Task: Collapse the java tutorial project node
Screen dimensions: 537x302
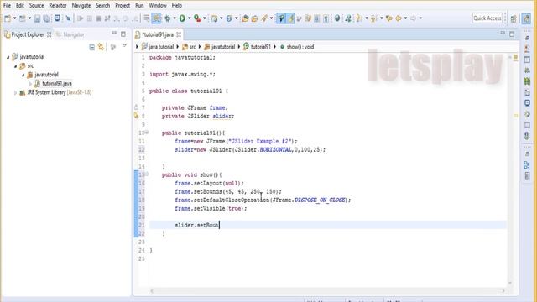Action: click(x=8, y=57)
